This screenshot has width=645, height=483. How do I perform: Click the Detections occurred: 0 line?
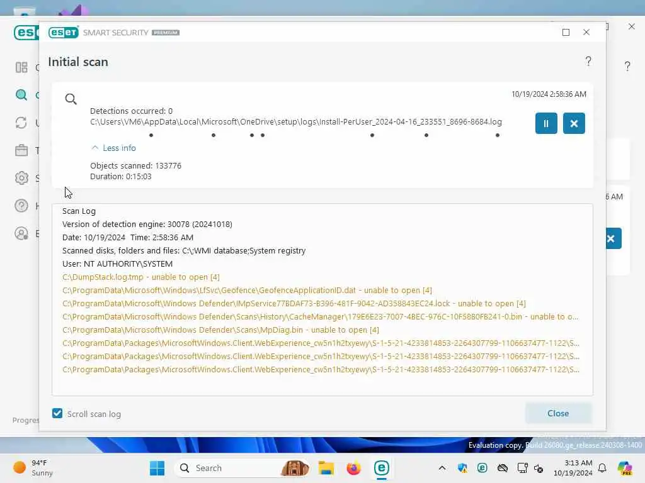(x=131, y=111)
